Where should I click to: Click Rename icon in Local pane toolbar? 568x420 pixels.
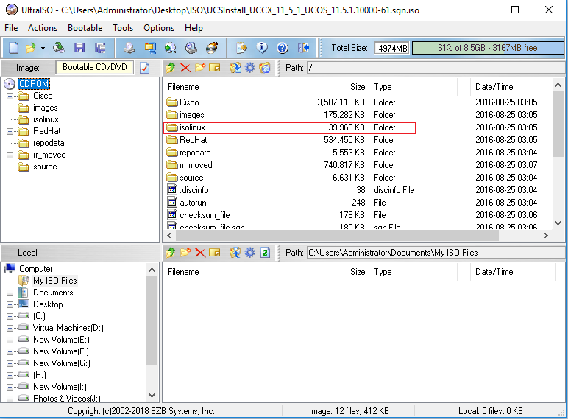point(214,253)
